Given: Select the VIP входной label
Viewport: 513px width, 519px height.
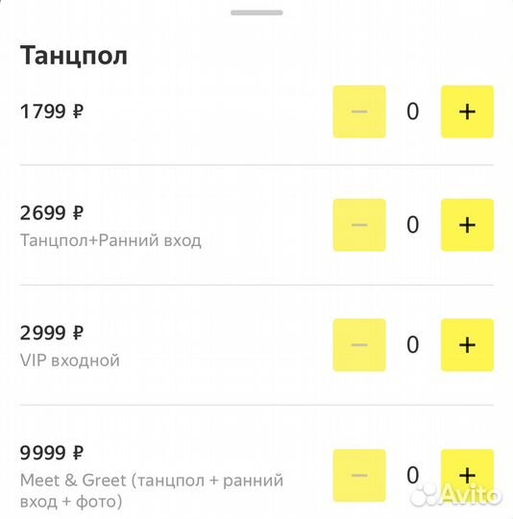Looking at the screenshot, I should pyautogui.click(x=70, y=360).
